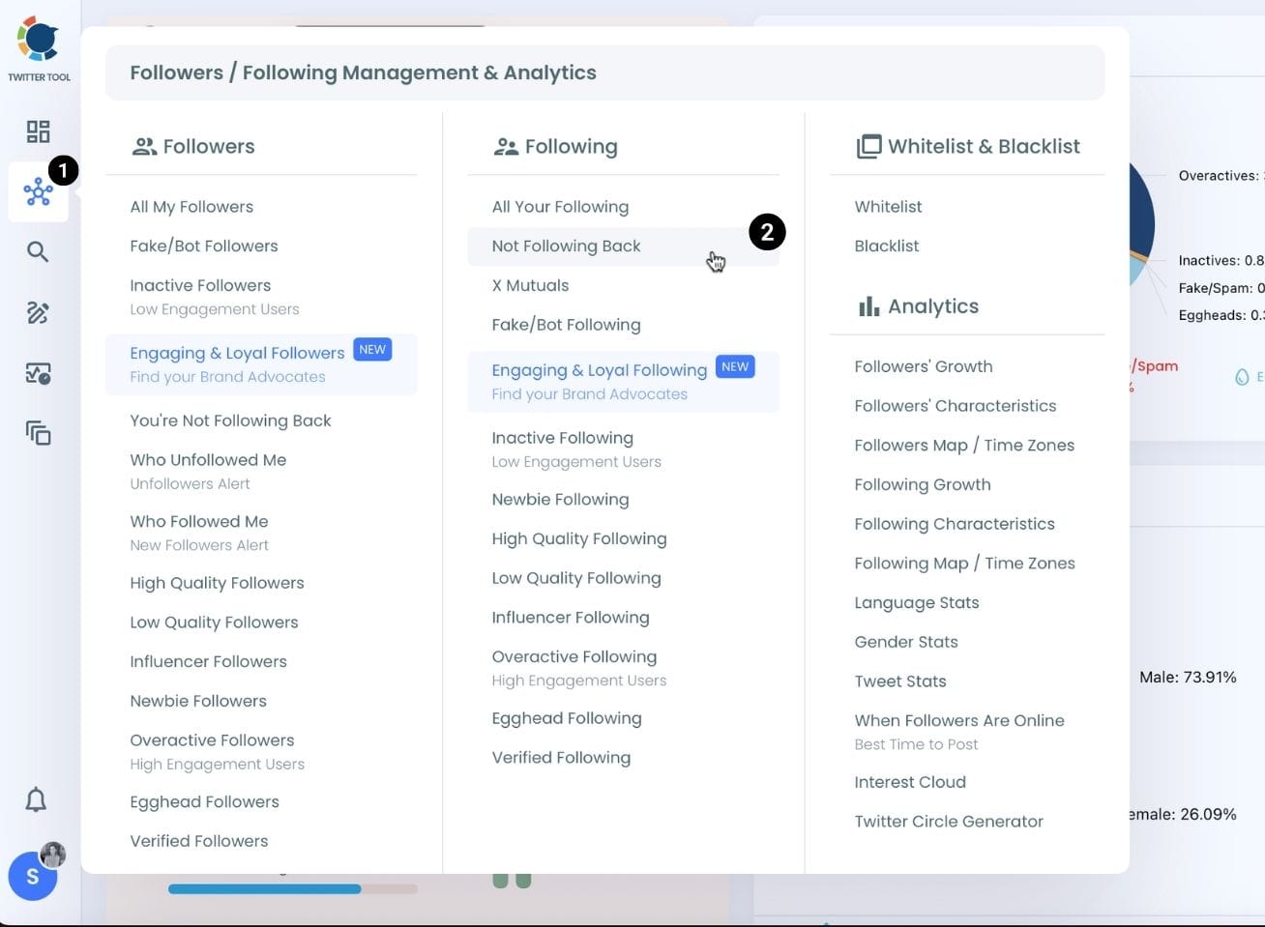Click the pencil-ruler compose sidebar icon
The height and width of the screenshot is (927, 1265).
[38, 312]
